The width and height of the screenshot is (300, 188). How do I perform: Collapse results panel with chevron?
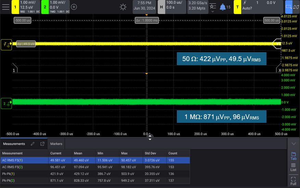[x=294, y=144]
